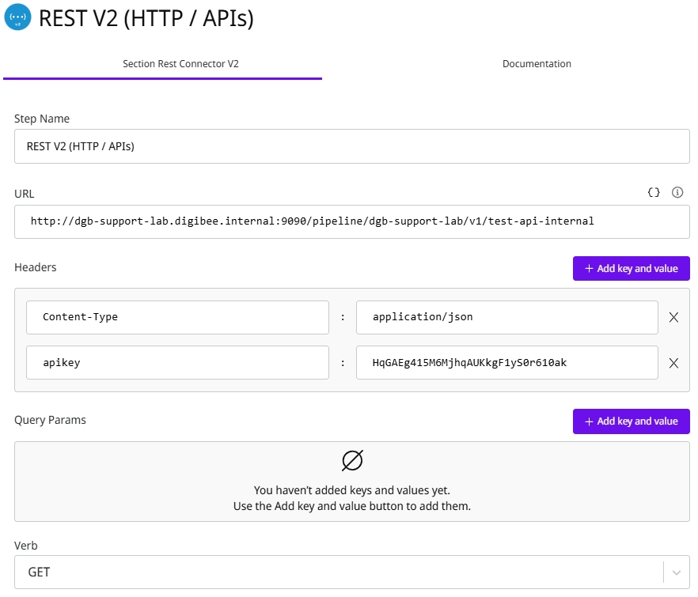Click the apikey header value field

[x=506, y=363]
